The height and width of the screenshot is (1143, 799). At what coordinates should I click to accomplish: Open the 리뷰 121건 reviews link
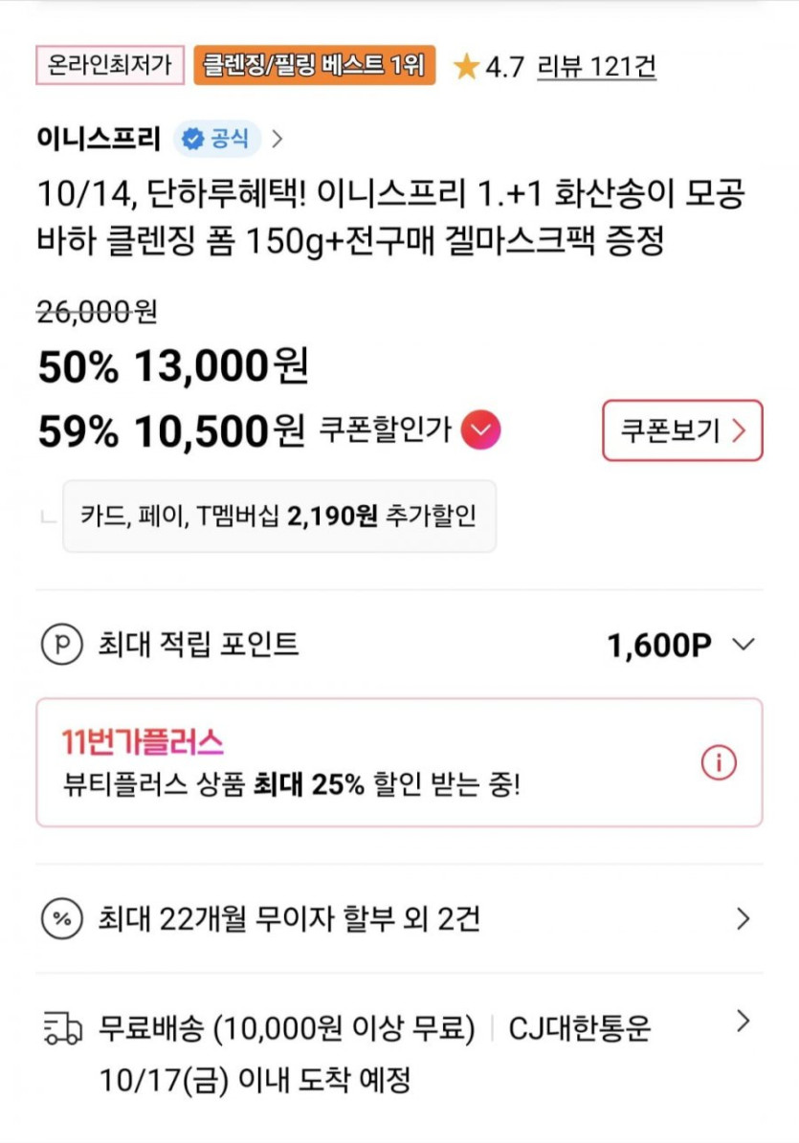[x=596, y=67]
